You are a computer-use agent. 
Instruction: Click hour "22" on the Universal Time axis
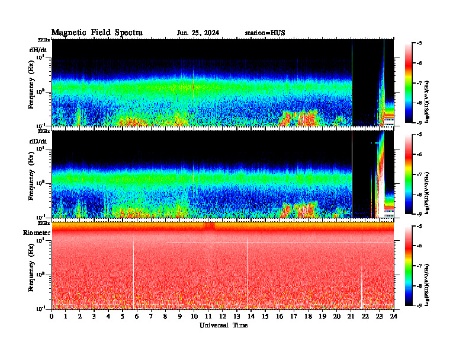365,316
